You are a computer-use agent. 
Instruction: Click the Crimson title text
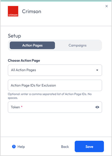(x=32, y=11)
